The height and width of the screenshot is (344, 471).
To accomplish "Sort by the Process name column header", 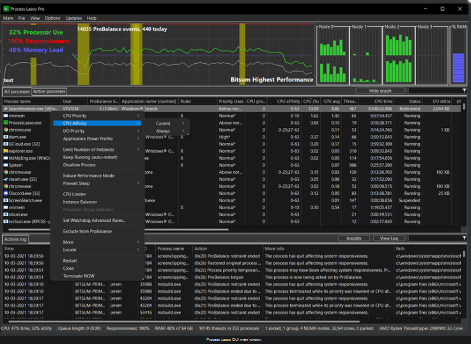I will coord(32,101).
